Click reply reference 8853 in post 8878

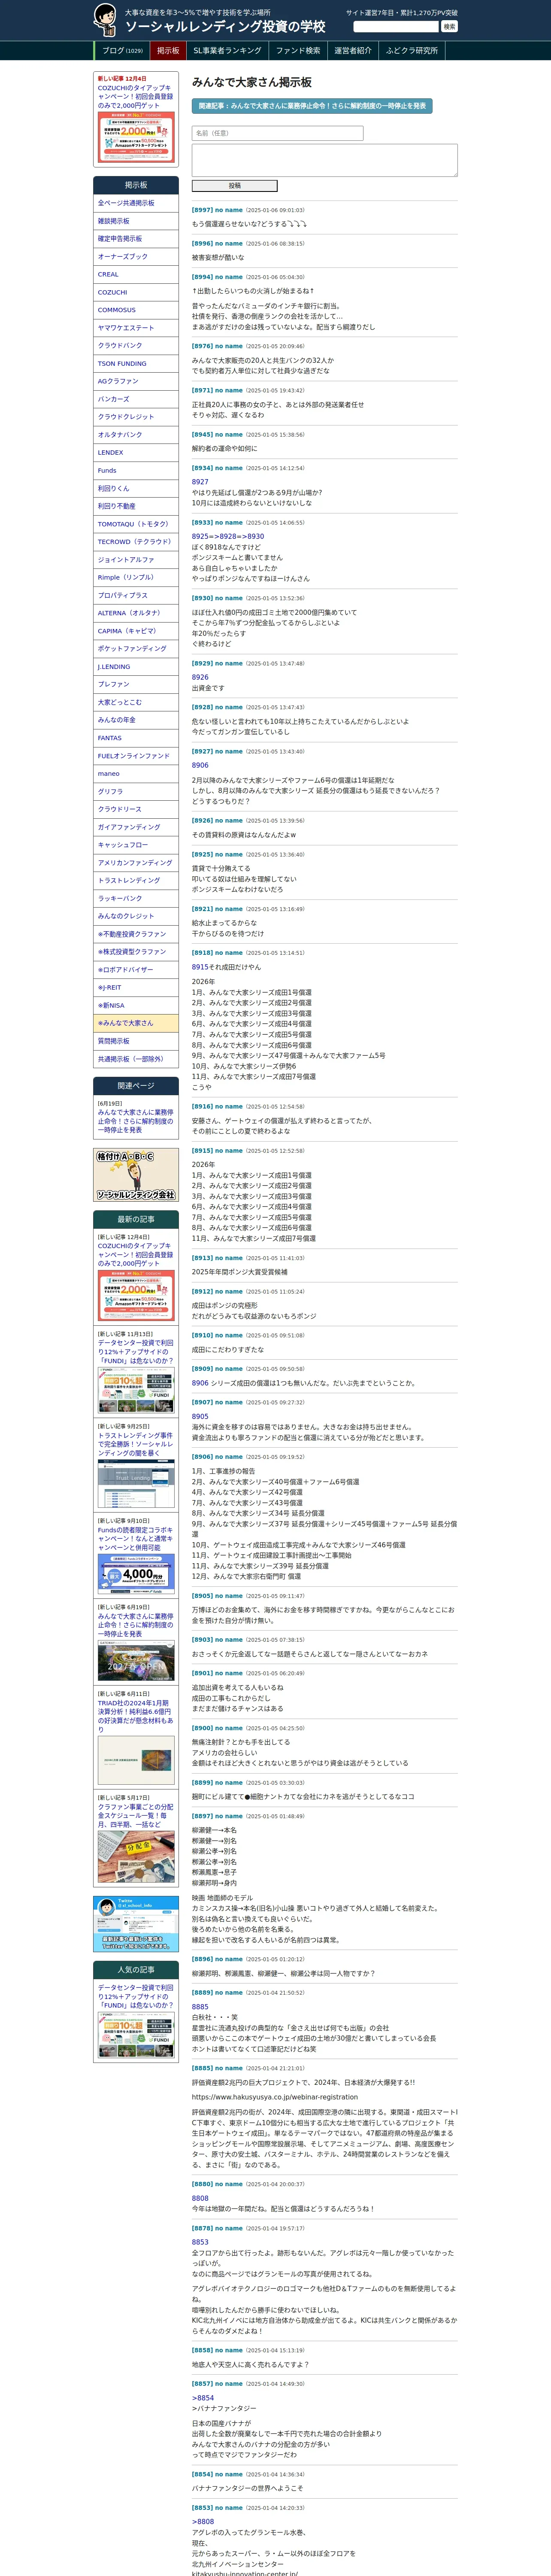tap(200, 2242)
